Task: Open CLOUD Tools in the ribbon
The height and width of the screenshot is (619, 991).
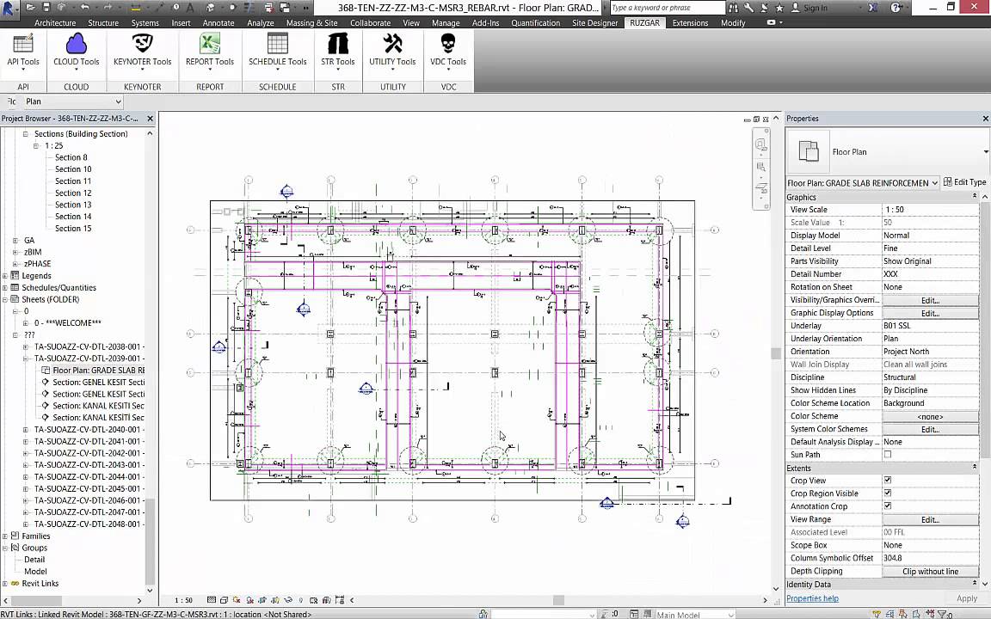Action: (76, 53)
